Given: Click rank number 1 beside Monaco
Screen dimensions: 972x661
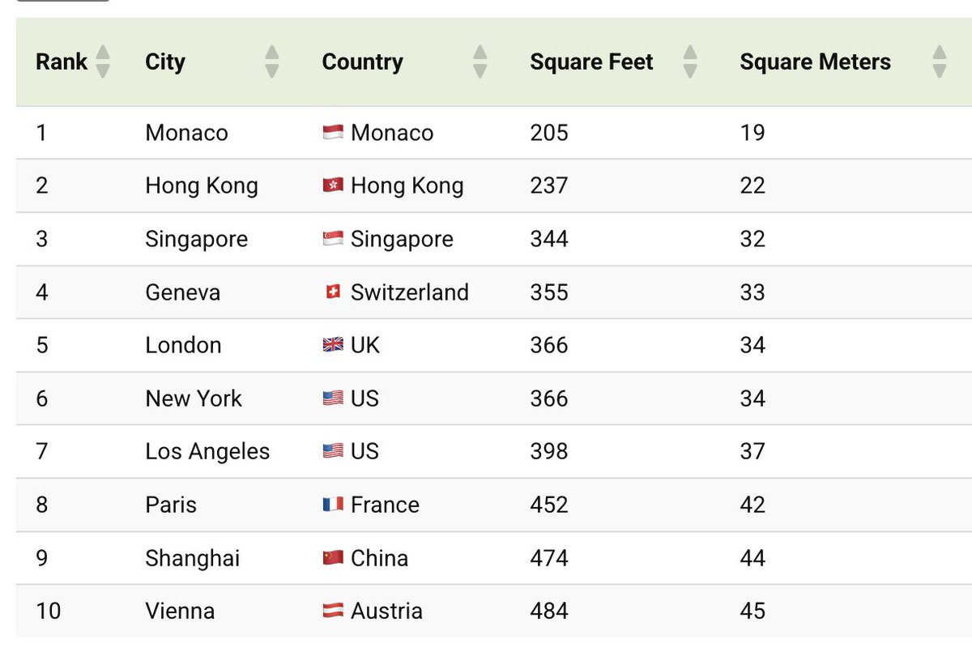Looking at the screenshot, I should click(x=41, y=133).
